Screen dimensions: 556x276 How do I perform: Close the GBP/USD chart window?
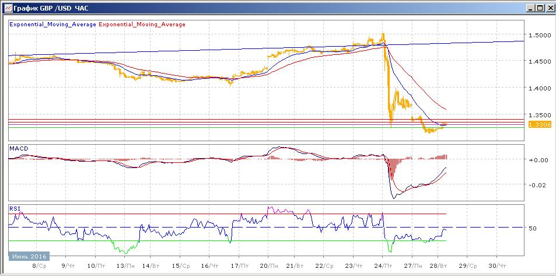549,8
